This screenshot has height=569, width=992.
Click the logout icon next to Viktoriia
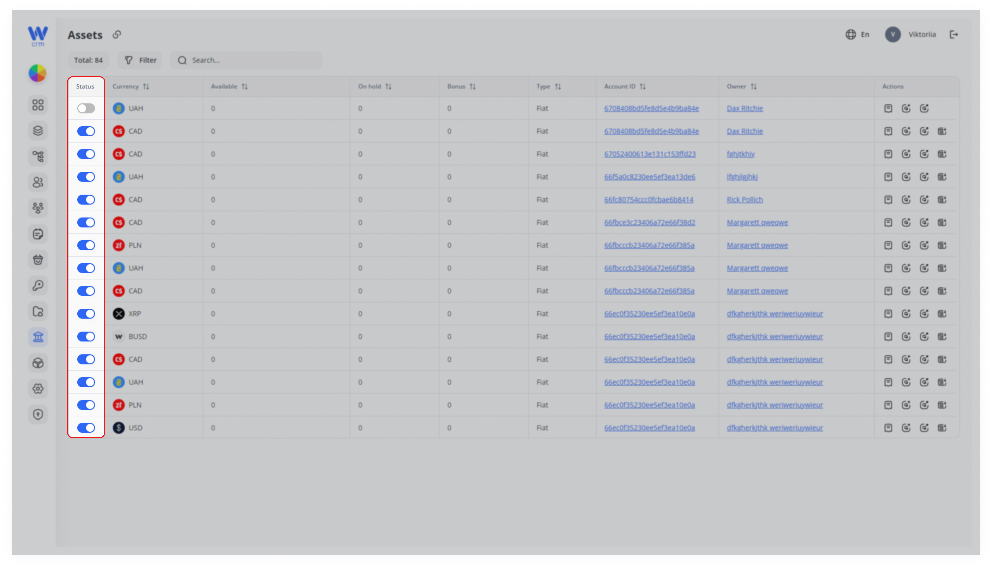(x=954, y=34)
